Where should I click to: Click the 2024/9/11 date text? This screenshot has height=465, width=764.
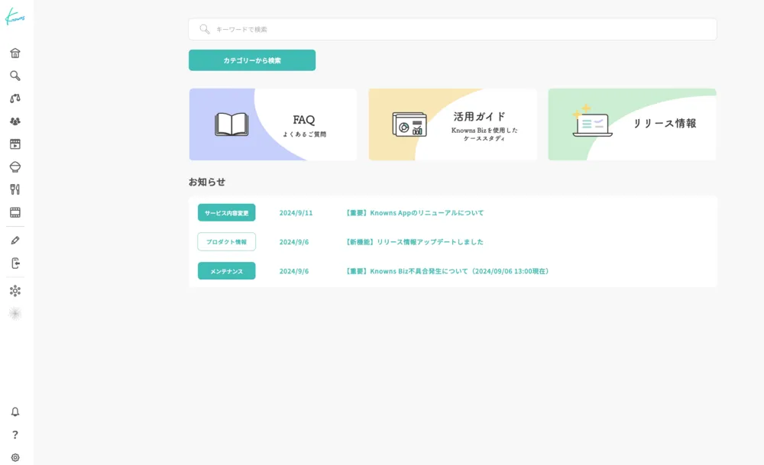tap(296, 213)
